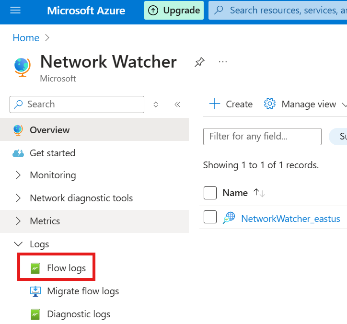This screenshot has width=347, height=324.
Task: Toggle expand/collapse all sidebar groups
Action: click(156, 104)
